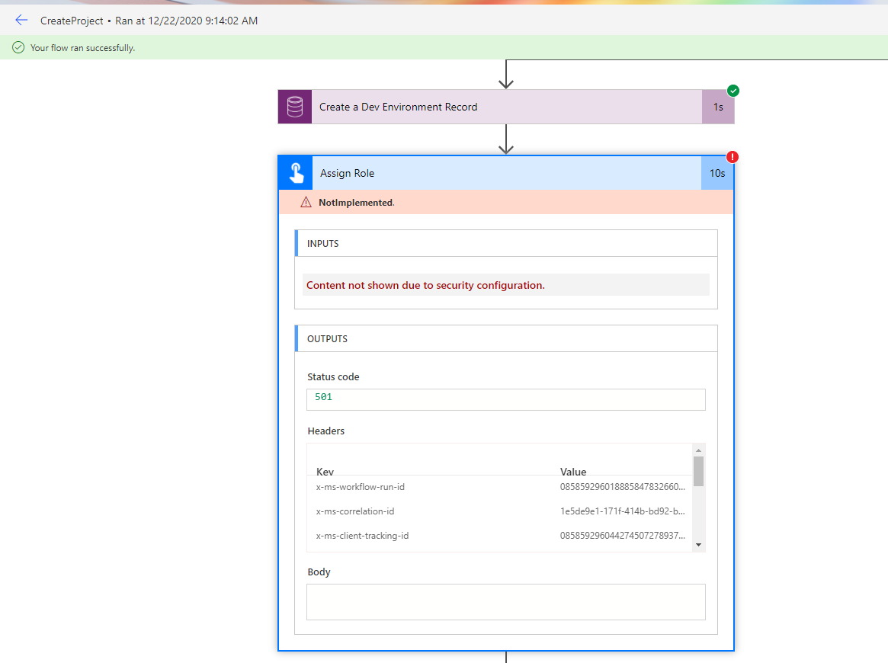This screenshot has width=888, height=663.
Task: Click the NotImplemented warning triangle icon
Action: tap(306, 202)
